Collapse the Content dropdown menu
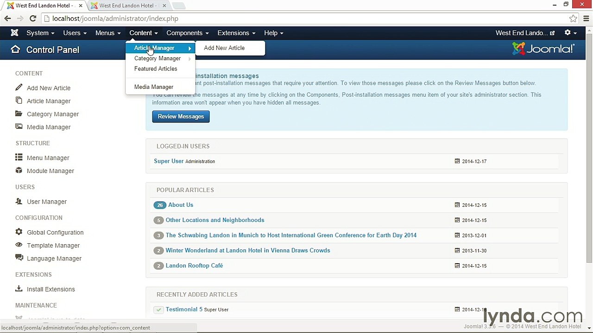Image resolution: width=593 pixels, height=333 pixels. point(144,33)
